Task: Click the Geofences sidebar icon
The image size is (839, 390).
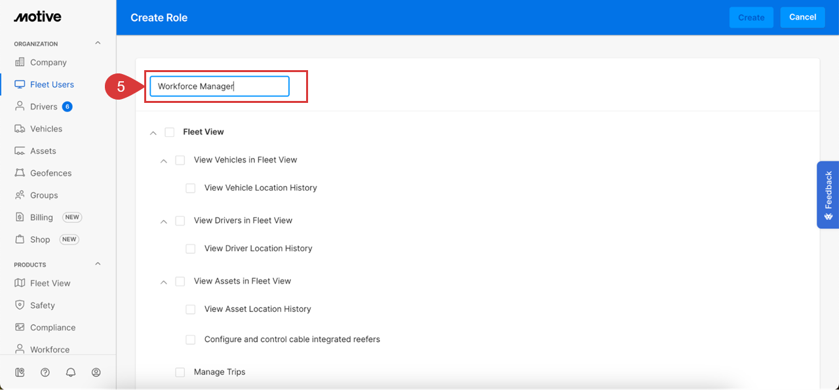Action: (x=20, y=173)
